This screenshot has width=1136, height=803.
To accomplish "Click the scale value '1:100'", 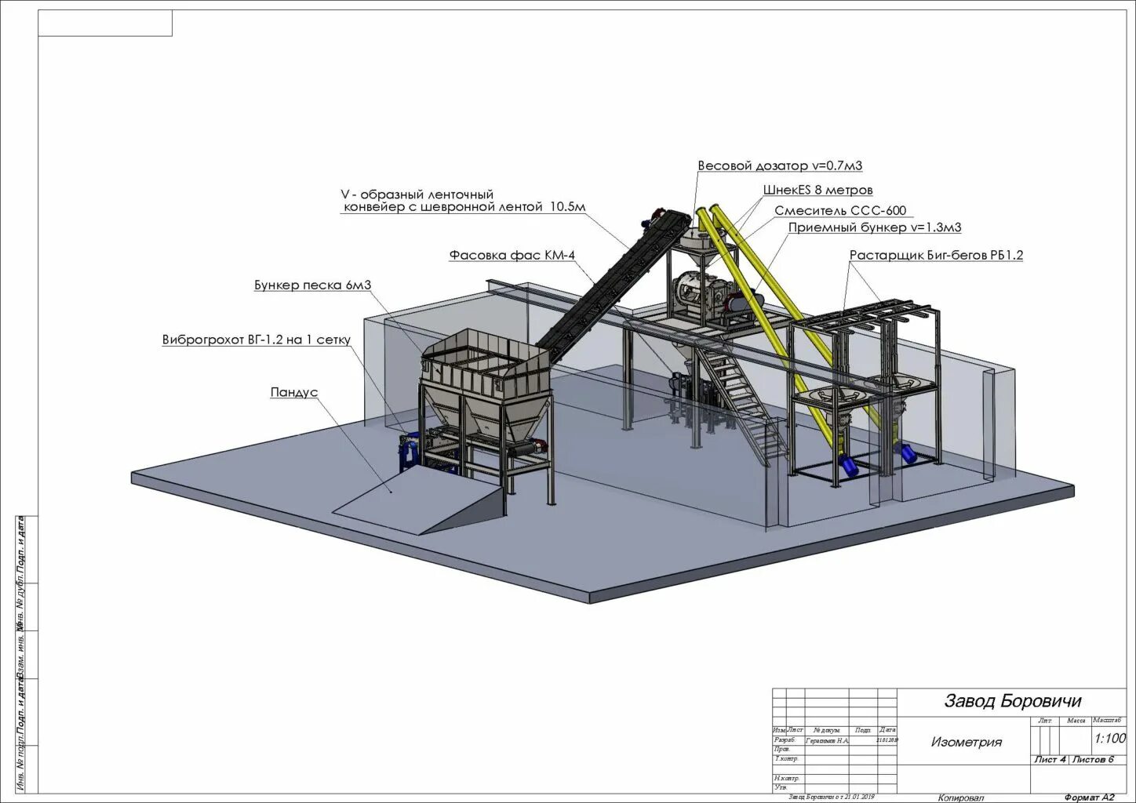I will click(1110, 738).
